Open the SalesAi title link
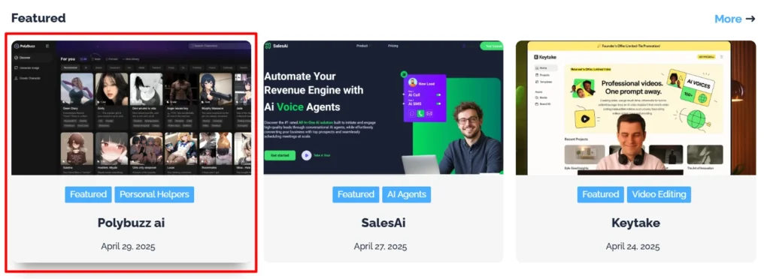This screenshot has width=770, height=279. pyautogui.click(x=383, y=223)
